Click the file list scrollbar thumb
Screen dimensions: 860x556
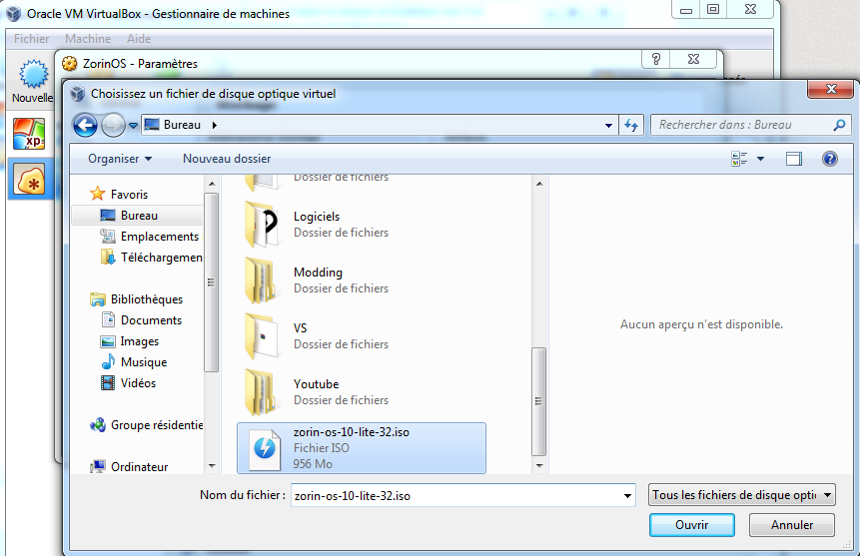point(538,401)
